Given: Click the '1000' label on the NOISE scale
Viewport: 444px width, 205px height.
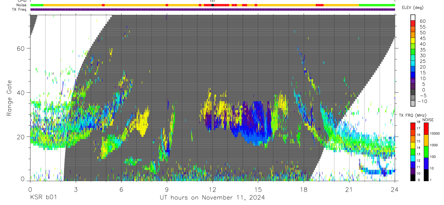Looking at the screenshot, I should [x=434, y=145].
